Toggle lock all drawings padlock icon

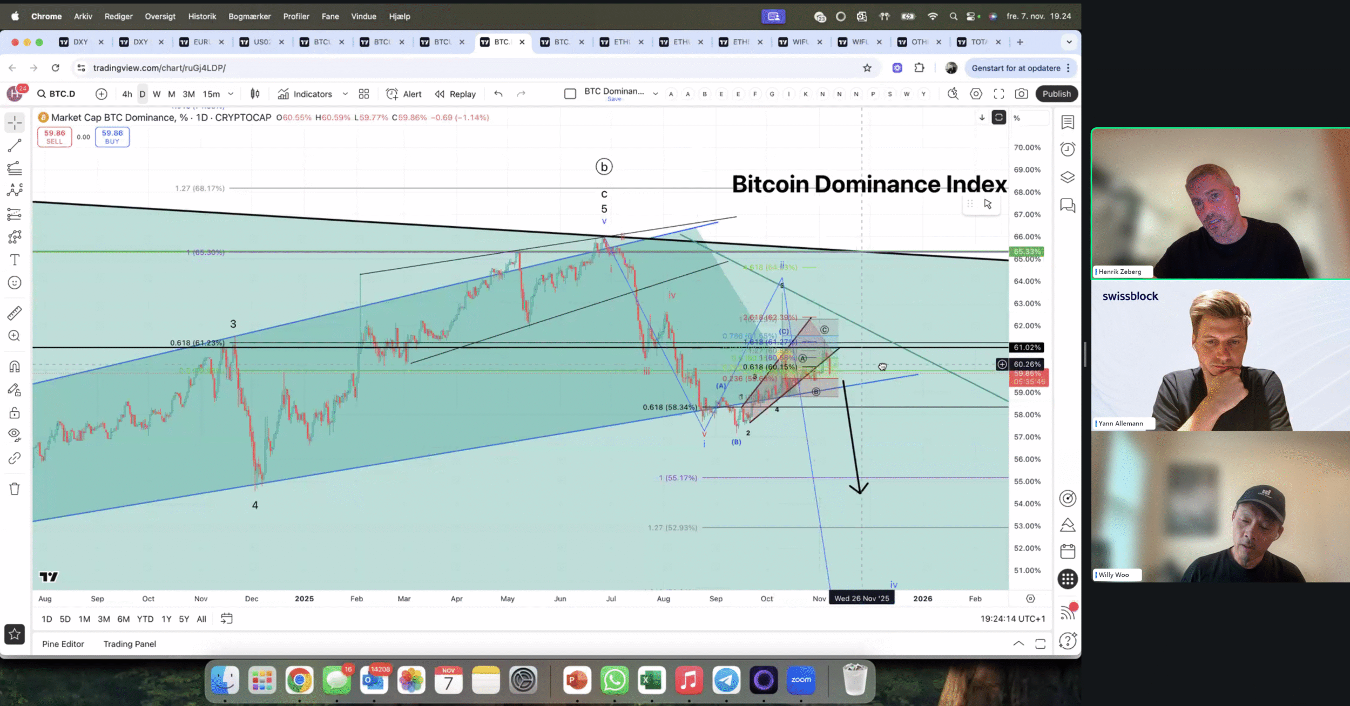tap(15, 413)
